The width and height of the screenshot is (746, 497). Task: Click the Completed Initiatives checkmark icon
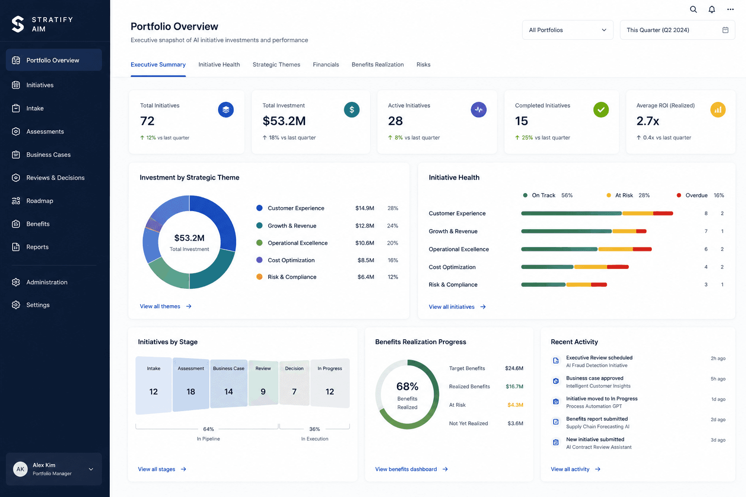pos(601,110)
